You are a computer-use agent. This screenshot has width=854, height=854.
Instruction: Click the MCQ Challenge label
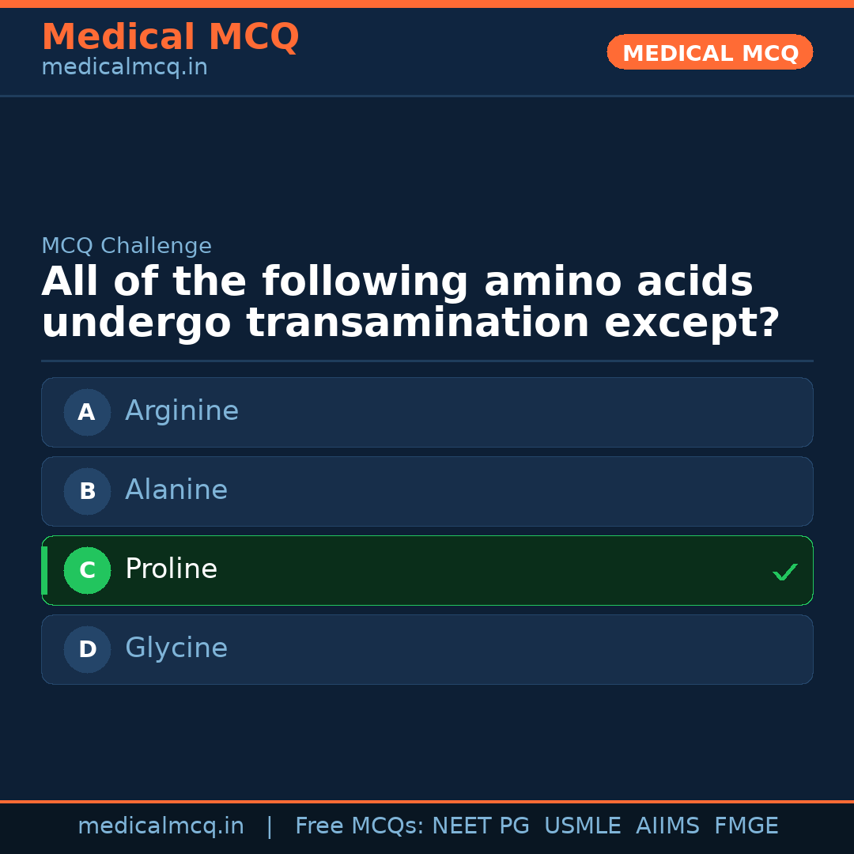click(x=127, y=247)
